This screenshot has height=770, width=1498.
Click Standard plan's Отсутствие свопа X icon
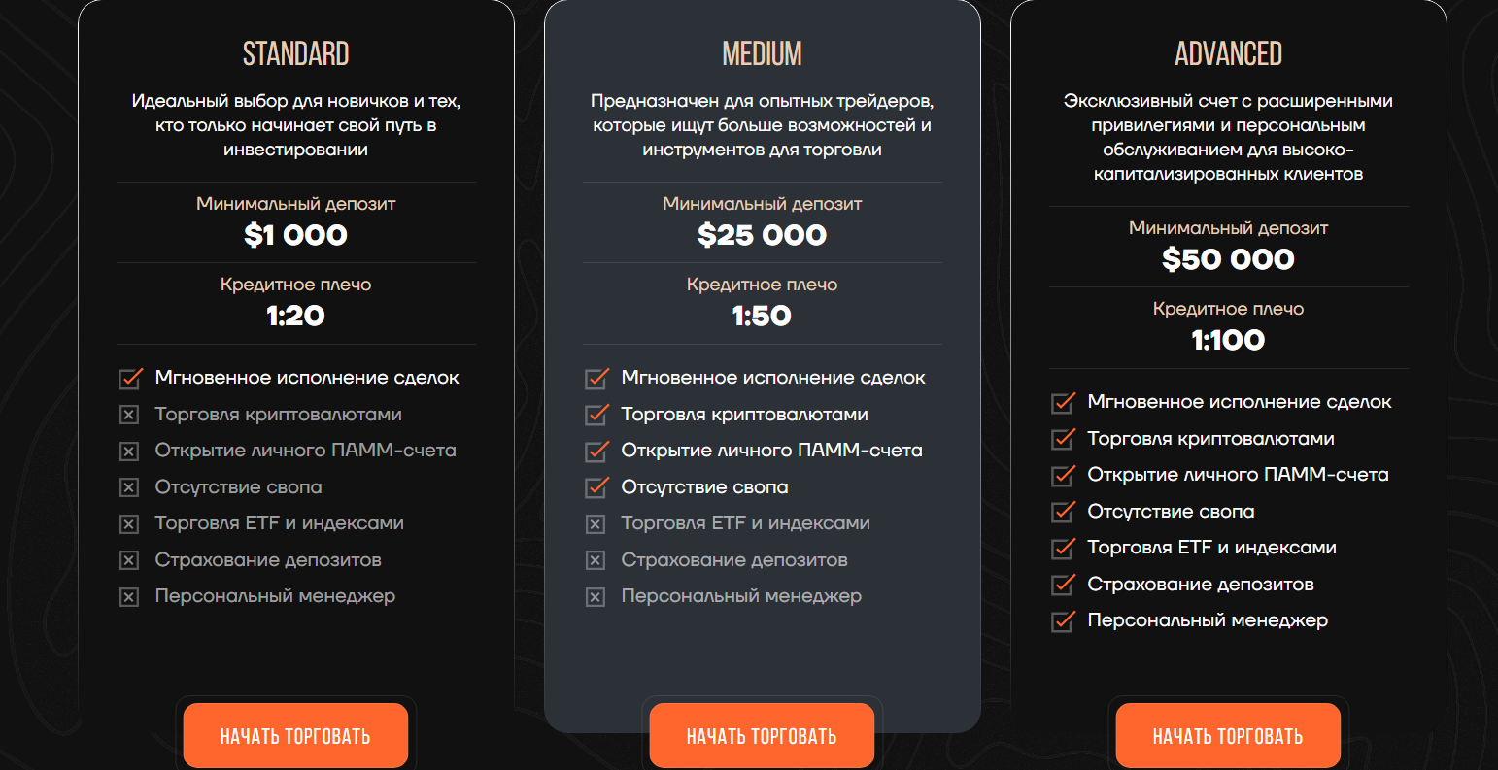pos(129,488)
